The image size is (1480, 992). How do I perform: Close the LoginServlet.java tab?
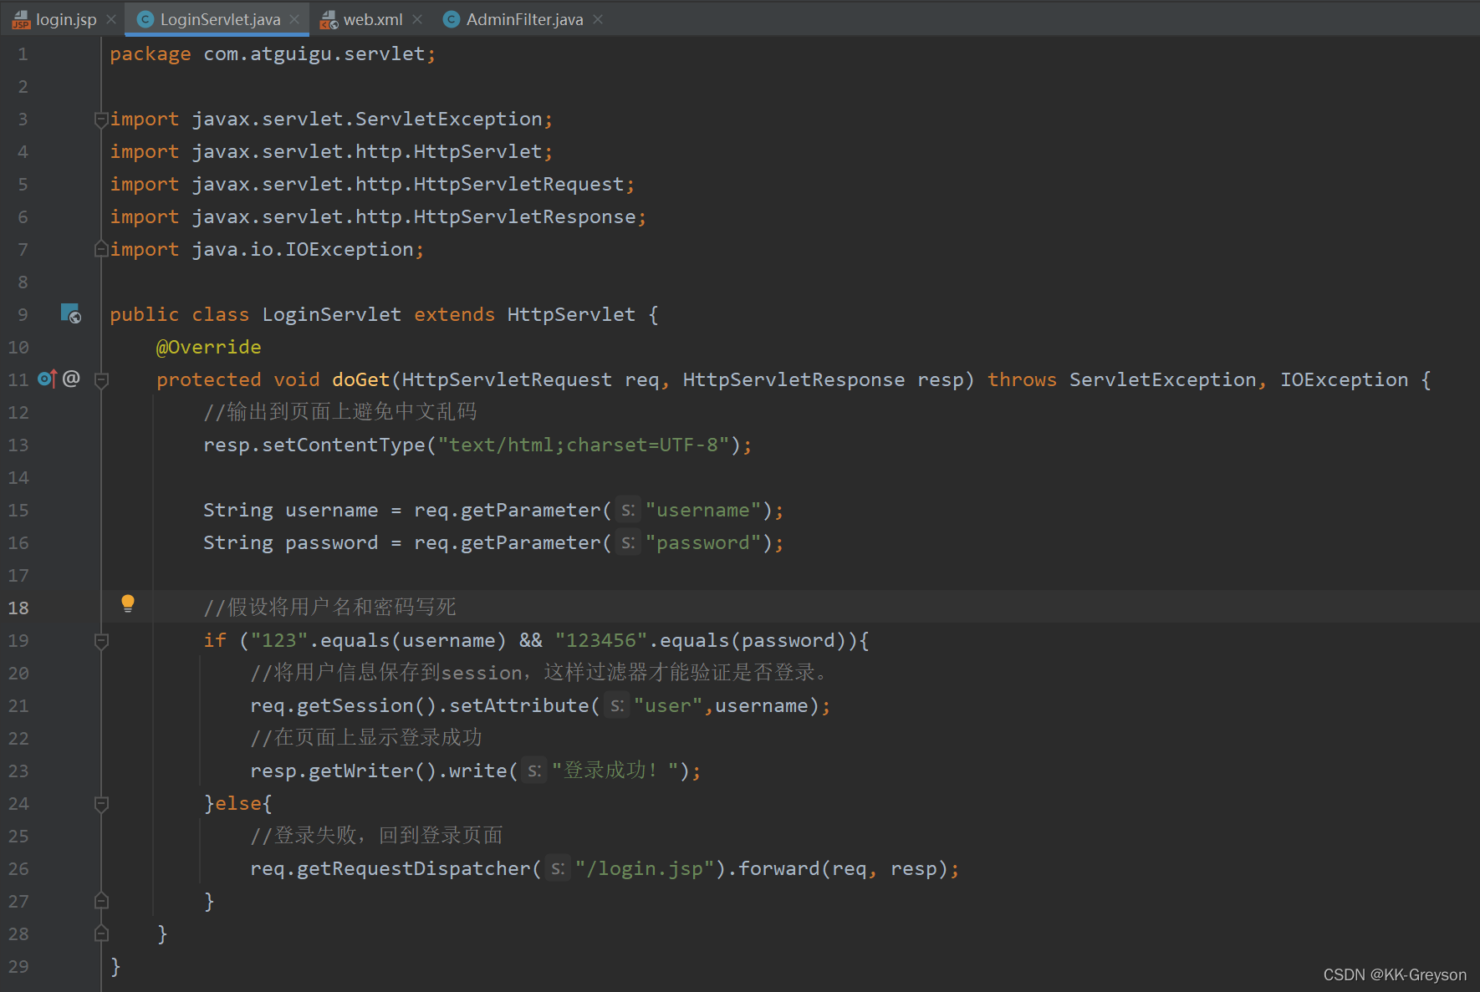coord(294,19)
